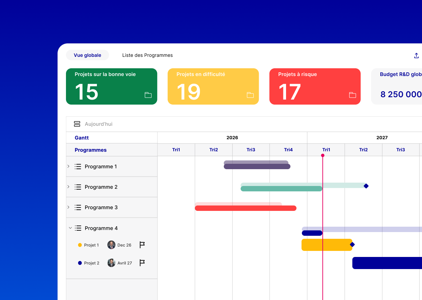Open the Projets sur la bonne voie card
422x300 pixels.
point(111,86)
